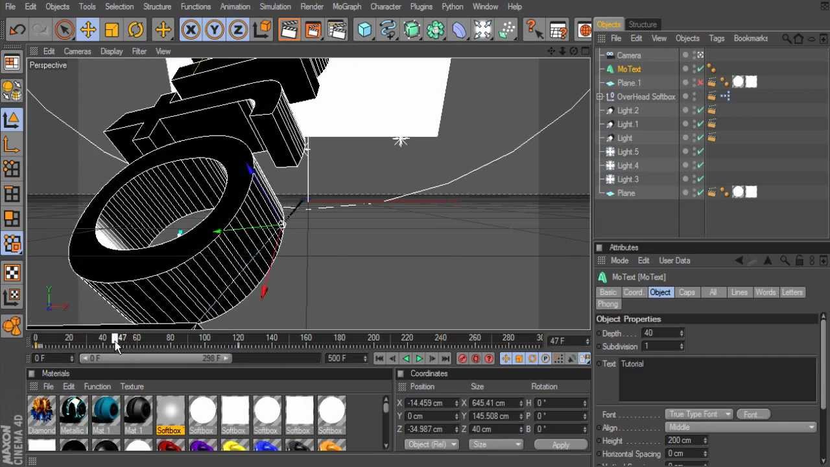This screenshot has height=467, width=830.
Task: Switch to the Structure tab
Action: point(643,25)
